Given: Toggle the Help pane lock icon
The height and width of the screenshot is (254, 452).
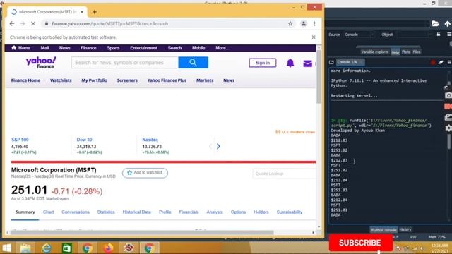Looking at the screenshot, I should tap(439, 35).
